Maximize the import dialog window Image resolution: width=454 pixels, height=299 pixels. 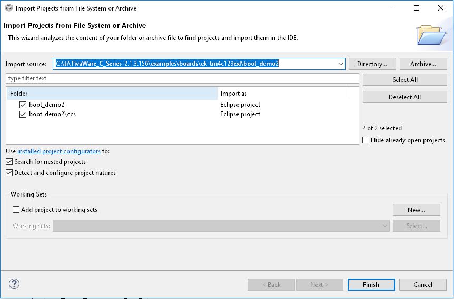coord(417,8)
